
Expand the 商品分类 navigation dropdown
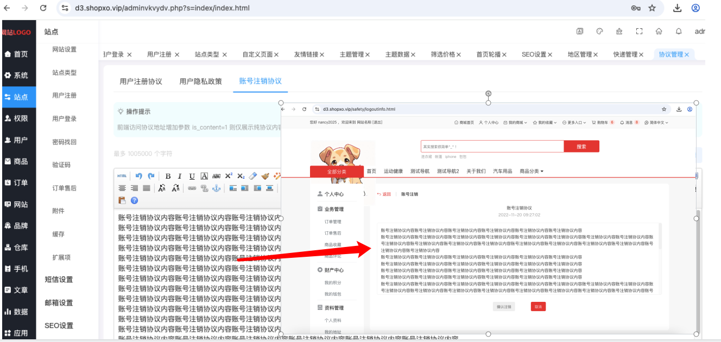click(532, 172)
